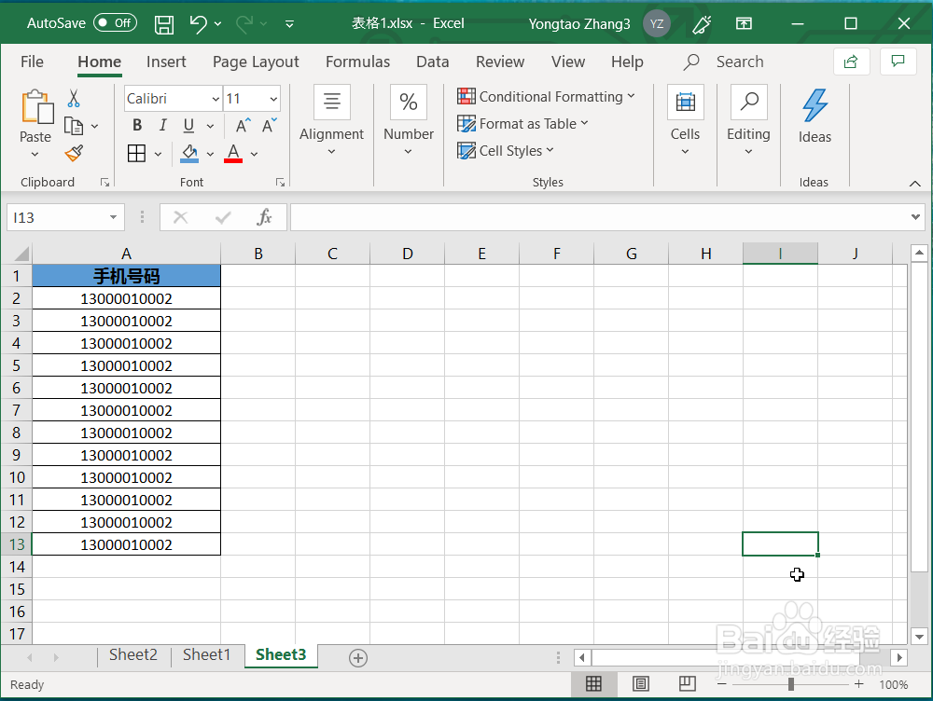Image resolution: width=933 pixels, height=701 pixels.
Task: Toggle AutoSave off switch
Action: coord(114,22)
